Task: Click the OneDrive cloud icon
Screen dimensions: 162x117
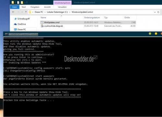Action: click(x=15, y=24)
